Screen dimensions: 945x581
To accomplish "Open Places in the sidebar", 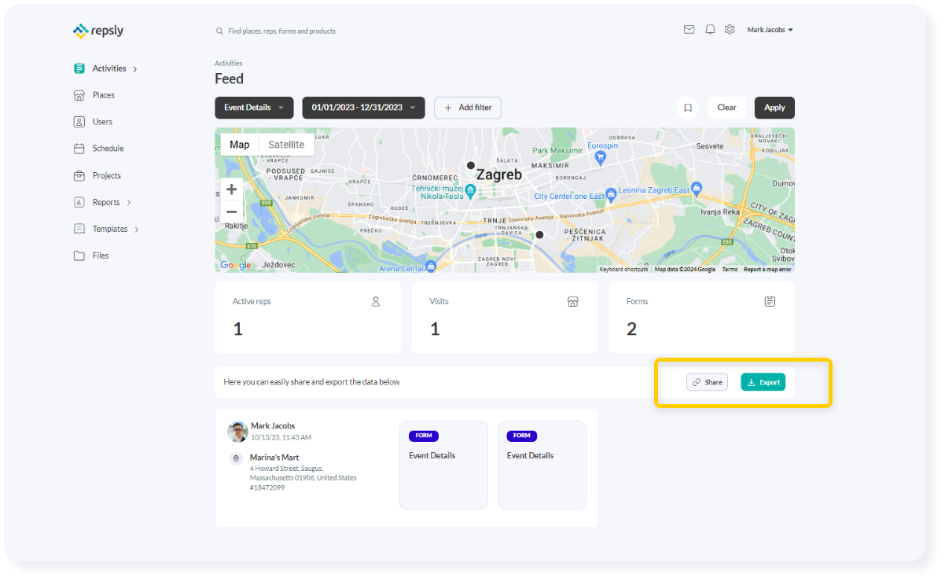I will click(104, 95).
